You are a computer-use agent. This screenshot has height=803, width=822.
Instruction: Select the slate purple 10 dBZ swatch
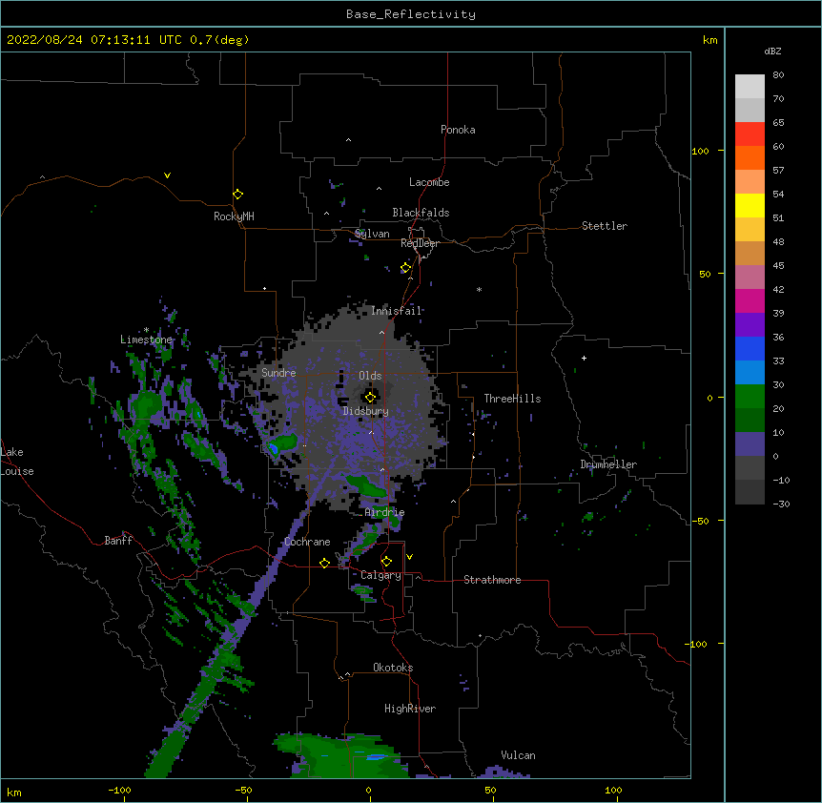click(750, 444)
